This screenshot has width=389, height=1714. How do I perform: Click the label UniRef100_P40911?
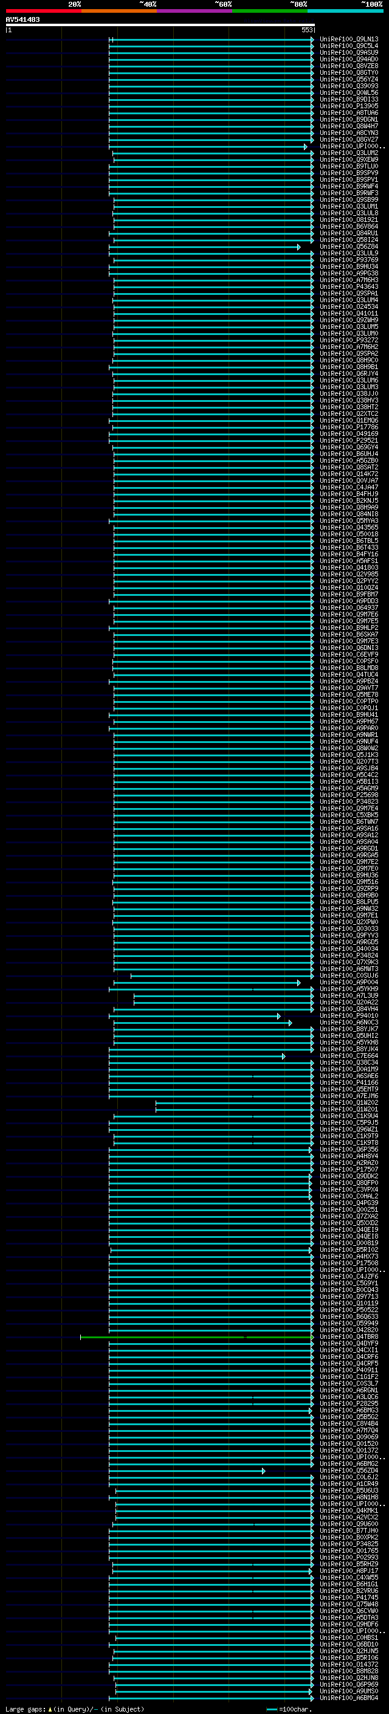(x=348, y=1370)
